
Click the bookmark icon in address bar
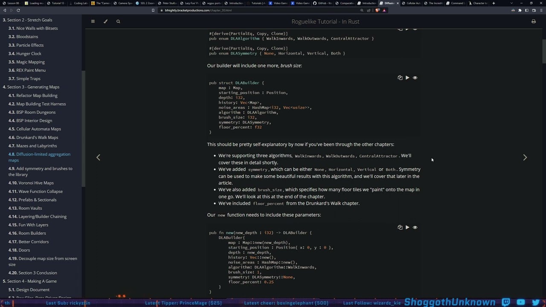click(153, 10)
